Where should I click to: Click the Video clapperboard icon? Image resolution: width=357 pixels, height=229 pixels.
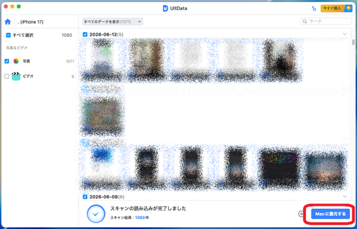pyautogui.click(x=16, y=76)
